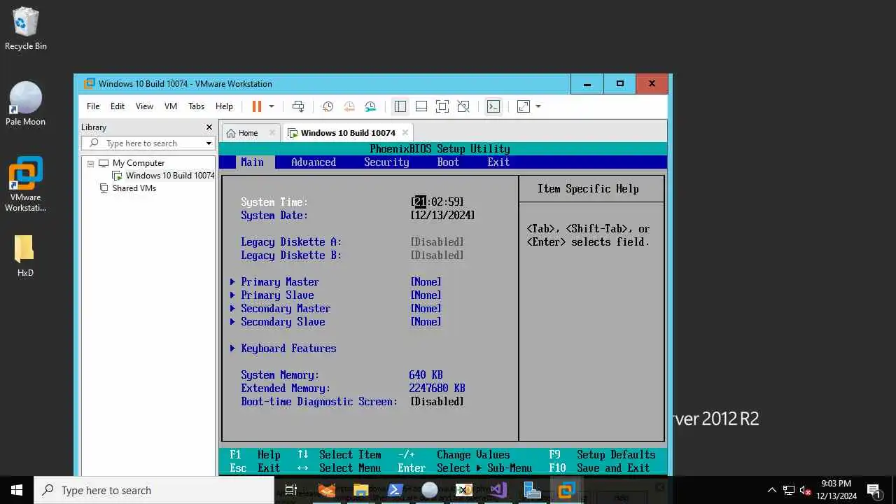Close the Library panel
The height and width of the screenshot is (504, 896).
pos(209,127)
